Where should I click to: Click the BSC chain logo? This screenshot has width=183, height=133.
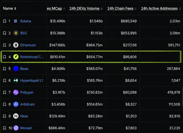click(x=16, y=33)
